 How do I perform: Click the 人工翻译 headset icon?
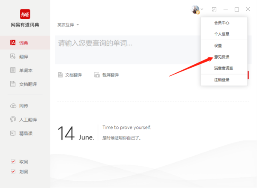(13, 119)
